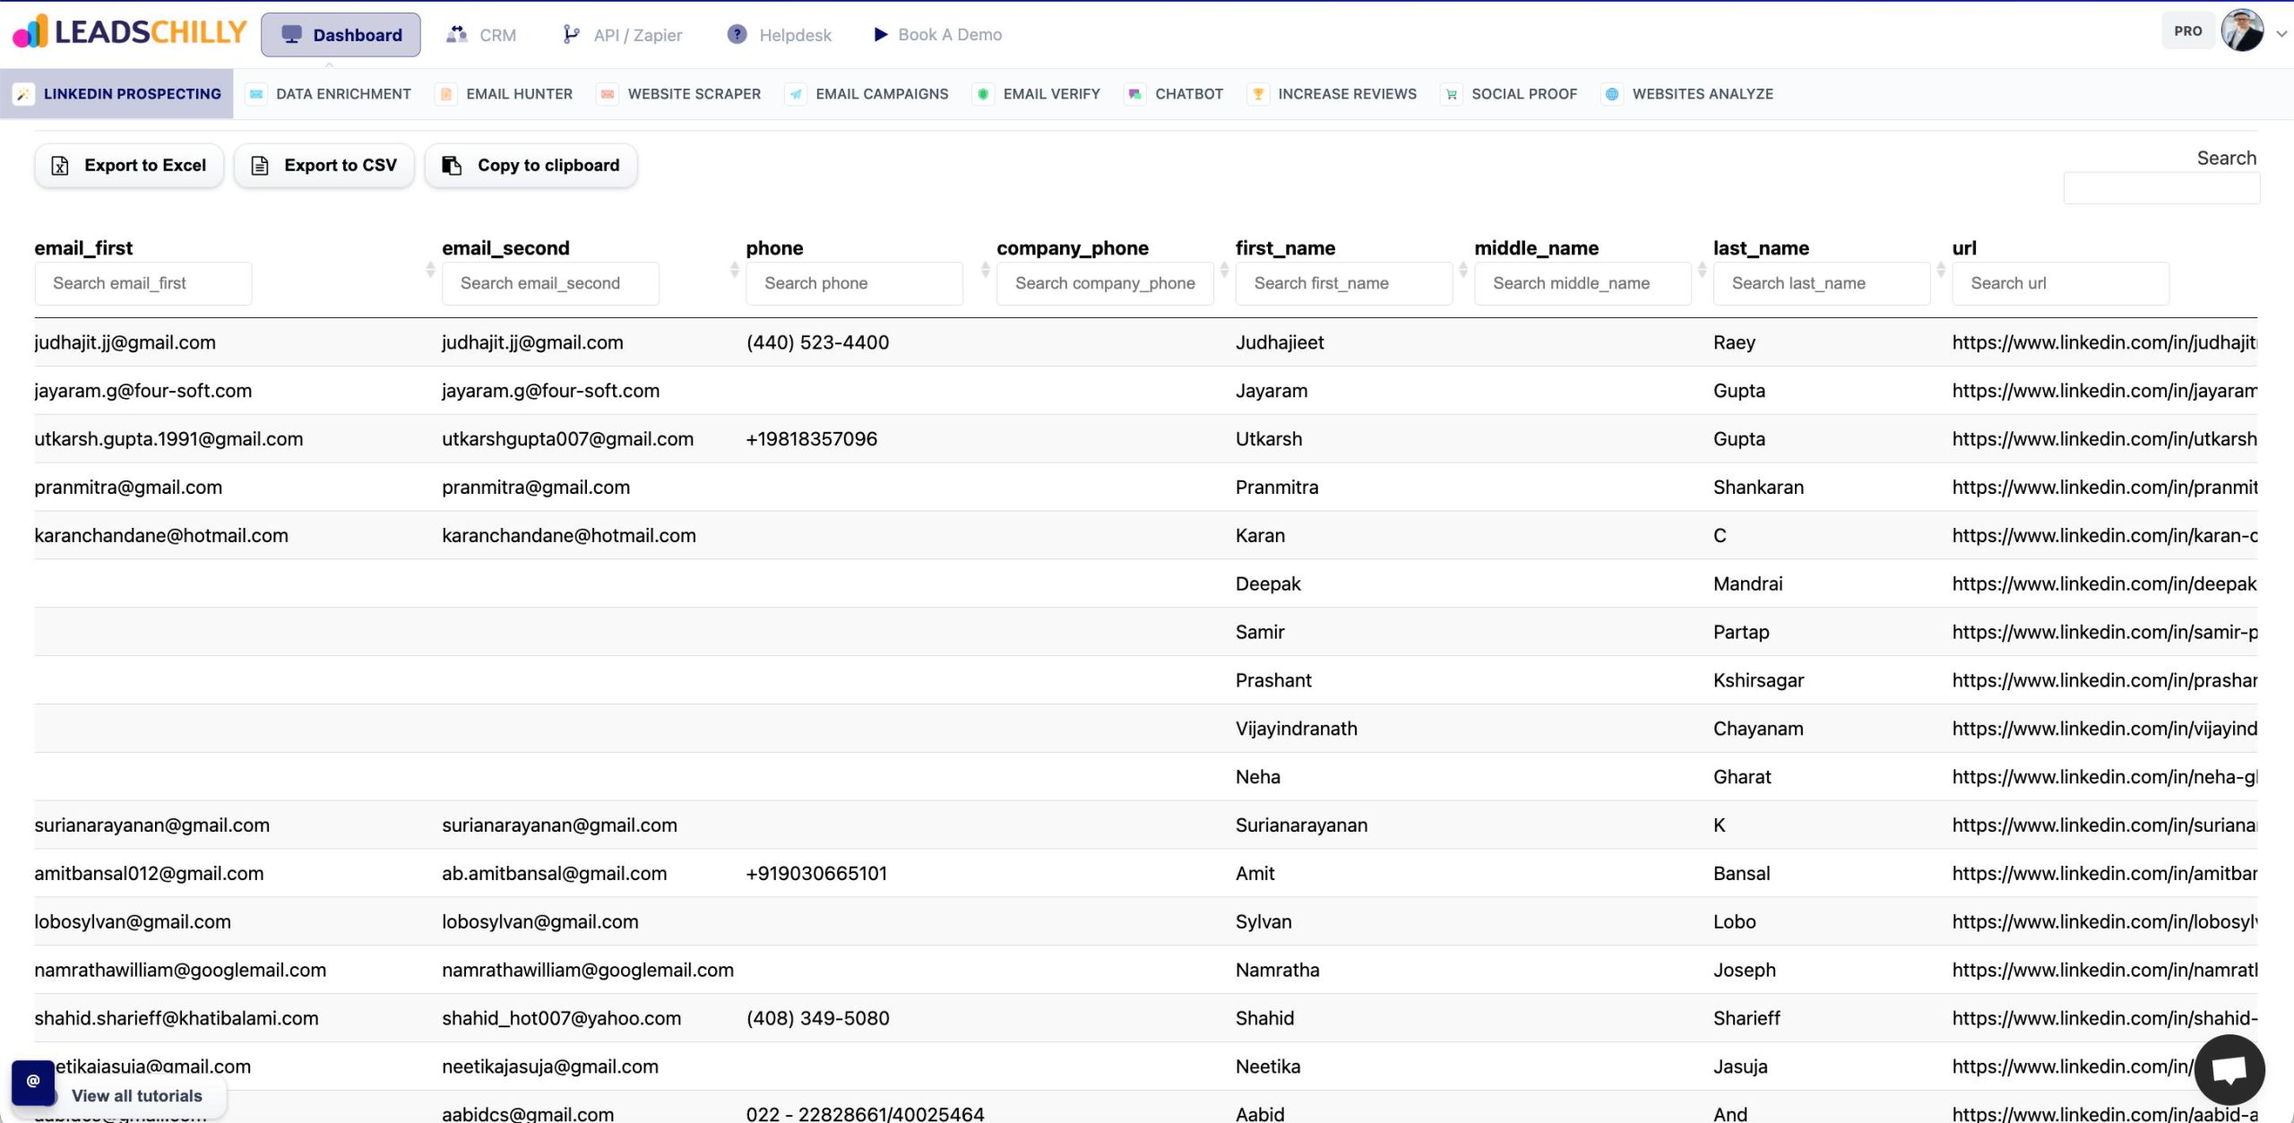Image resolution: width=2294 pixels, height=1123 pixels.
Task: Focus the Search phone filter field
Action: [854, 283]
